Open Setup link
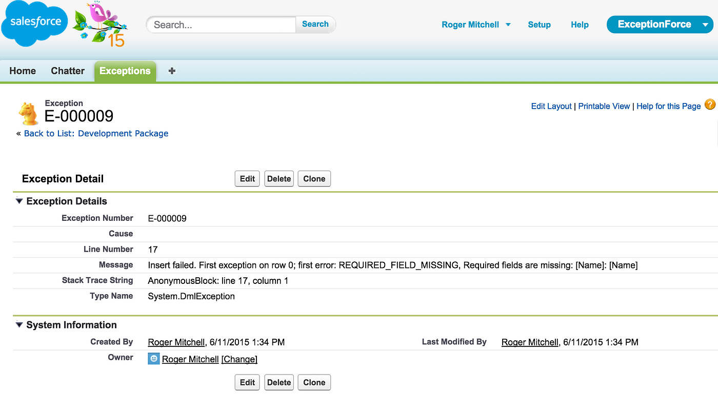718x412 pixels. (540, 25)
